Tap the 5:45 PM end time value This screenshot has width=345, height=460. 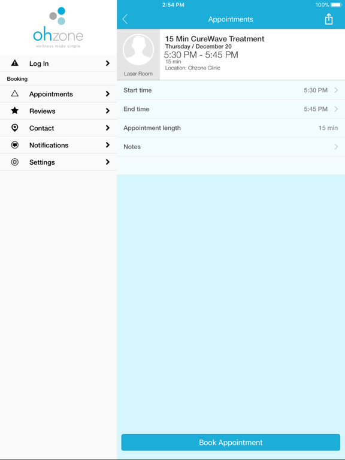(316, 109)
